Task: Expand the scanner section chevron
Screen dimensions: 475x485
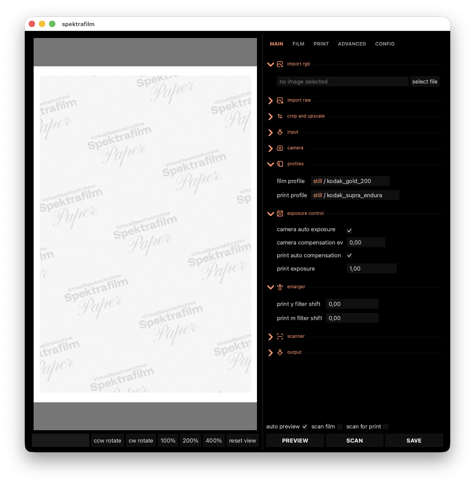Action: (x=271, y=337)
